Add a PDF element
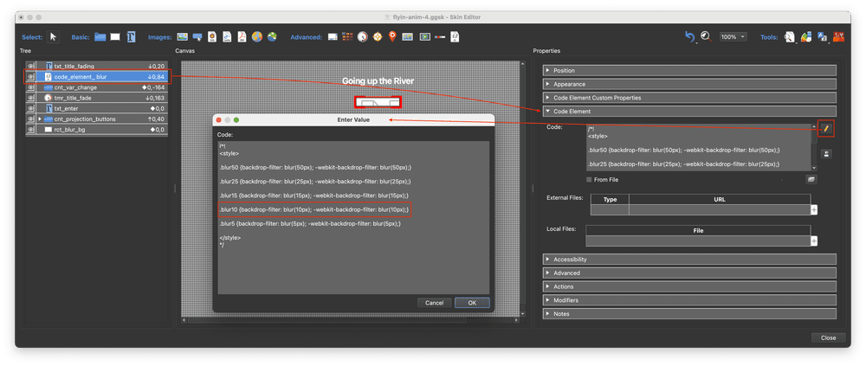Viewport: 866px width, 366px height. (x=242, y=37)
